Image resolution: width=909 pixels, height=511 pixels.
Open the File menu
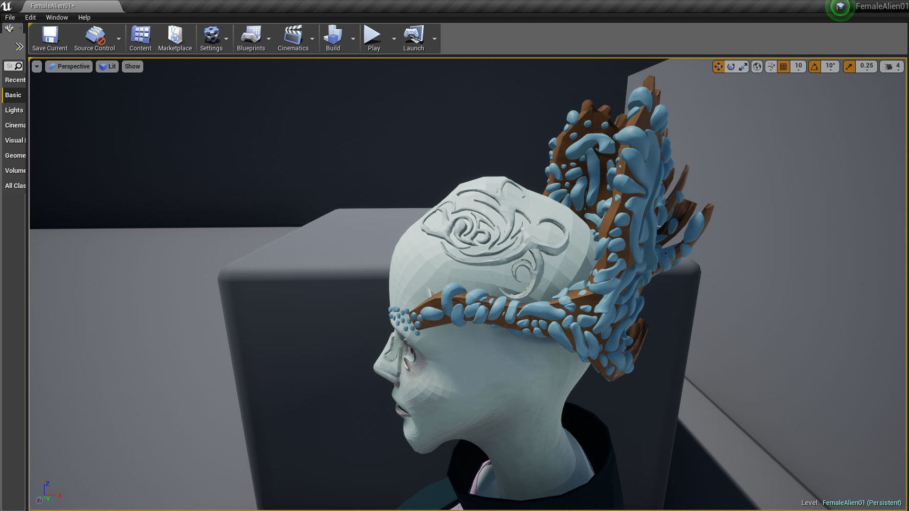(10, 18)
